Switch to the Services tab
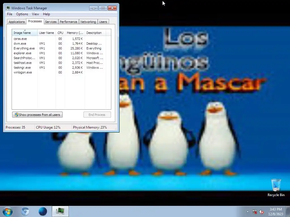 click(x=51, y=22)
